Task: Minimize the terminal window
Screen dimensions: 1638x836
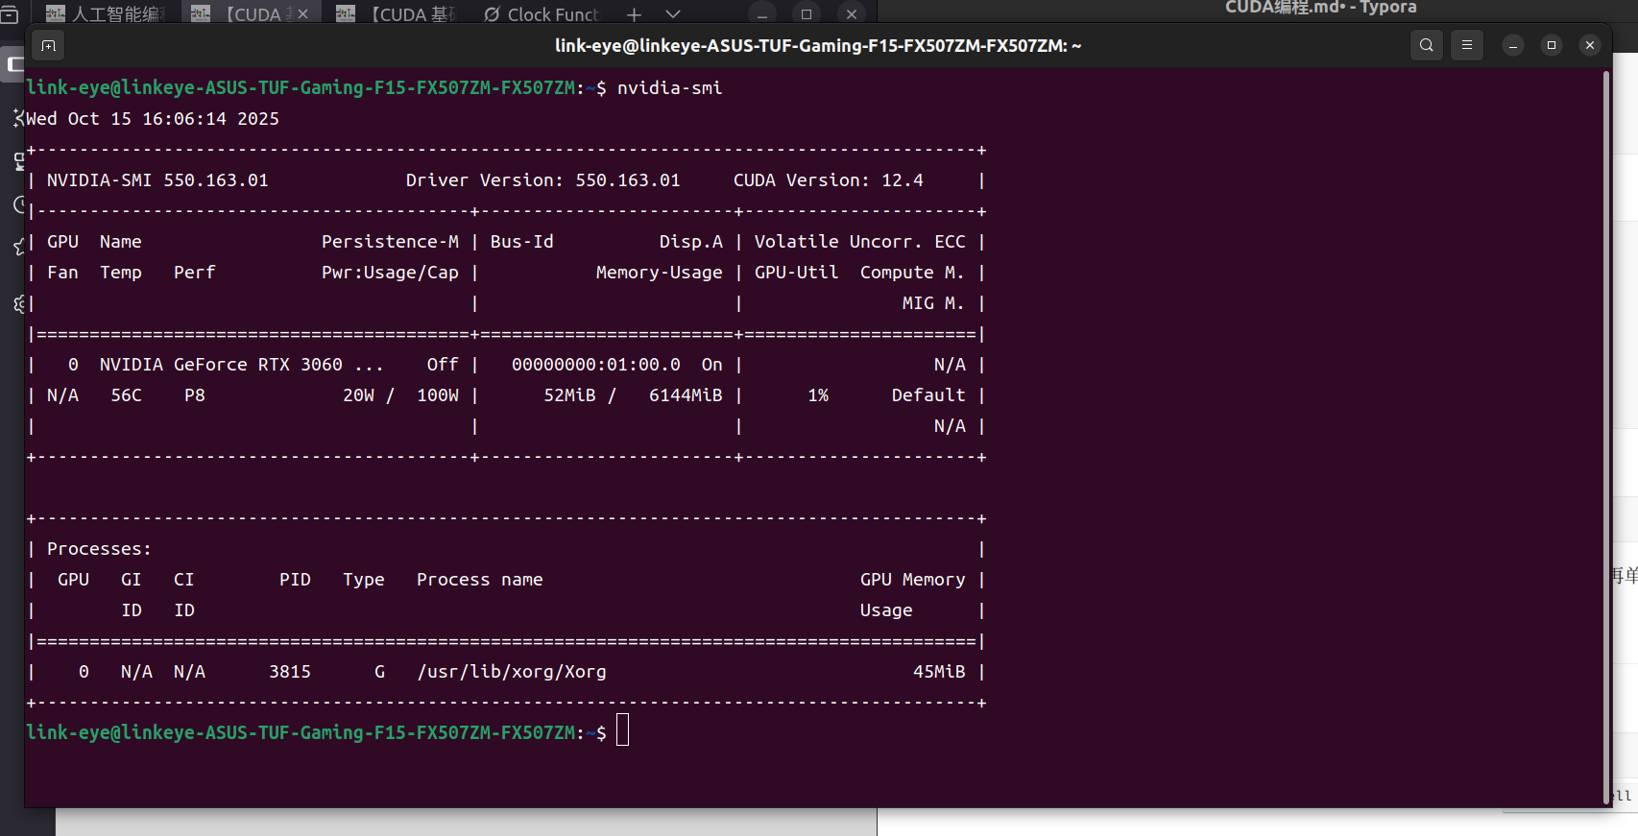Action: point(1513,45)
